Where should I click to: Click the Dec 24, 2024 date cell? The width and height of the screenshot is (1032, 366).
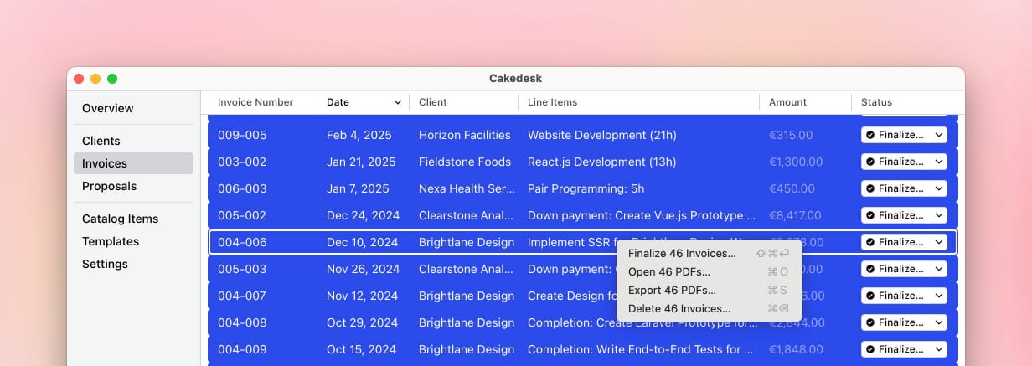click(363, 215)
